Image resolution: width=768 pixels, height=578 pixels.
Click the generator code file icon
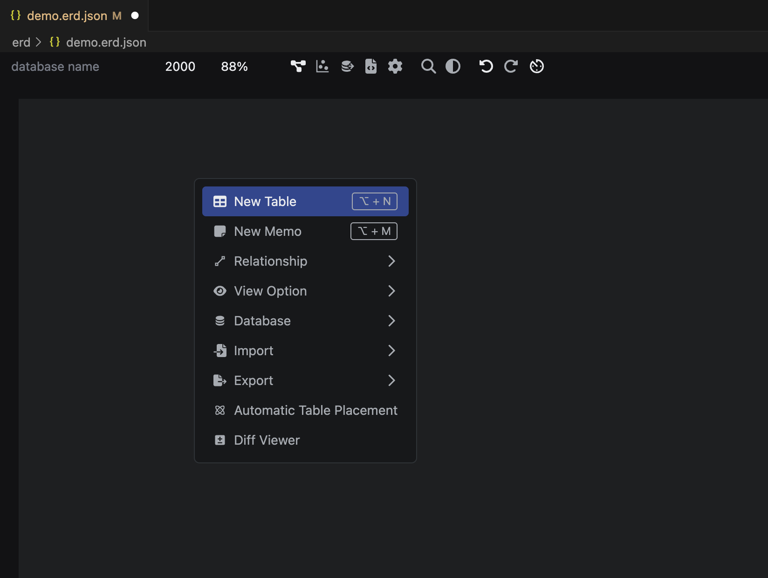point(371,67)
